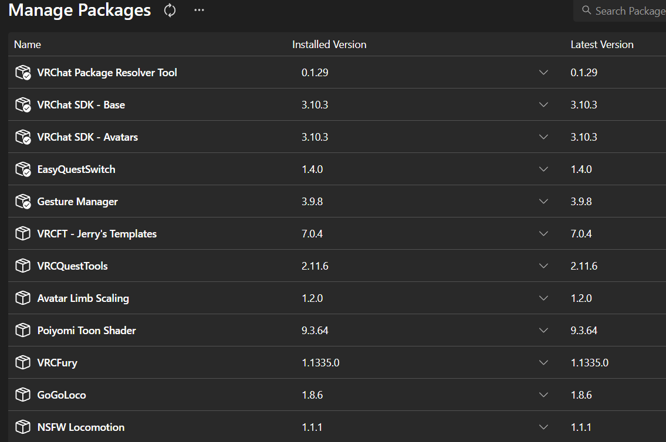
Task: Click the VRChat Package Resolver Tool package icon
Action: [x=23, y=73]
